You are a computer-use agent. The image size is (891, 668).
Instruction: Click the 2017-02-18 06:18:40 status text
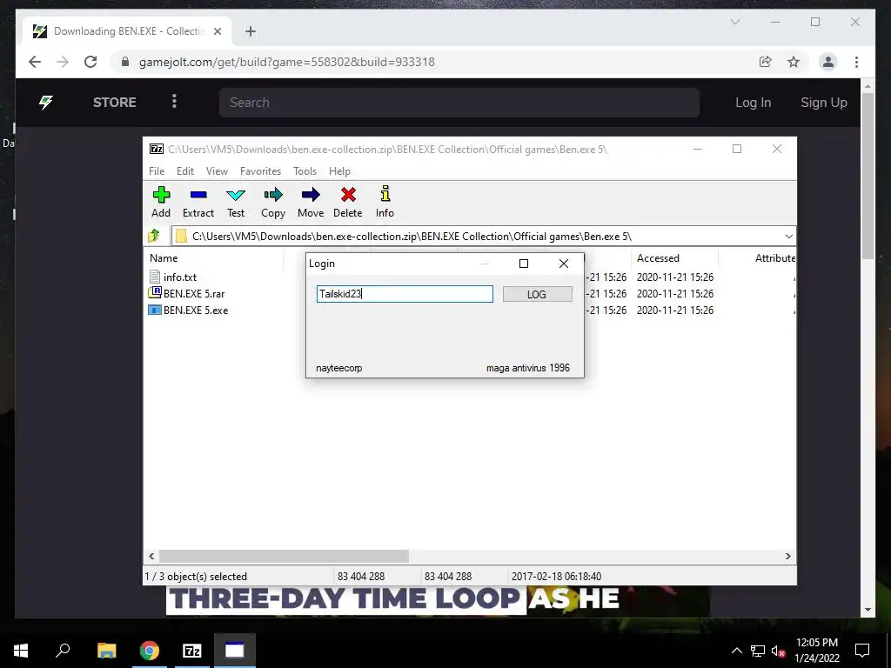click(x=556, y=576)
